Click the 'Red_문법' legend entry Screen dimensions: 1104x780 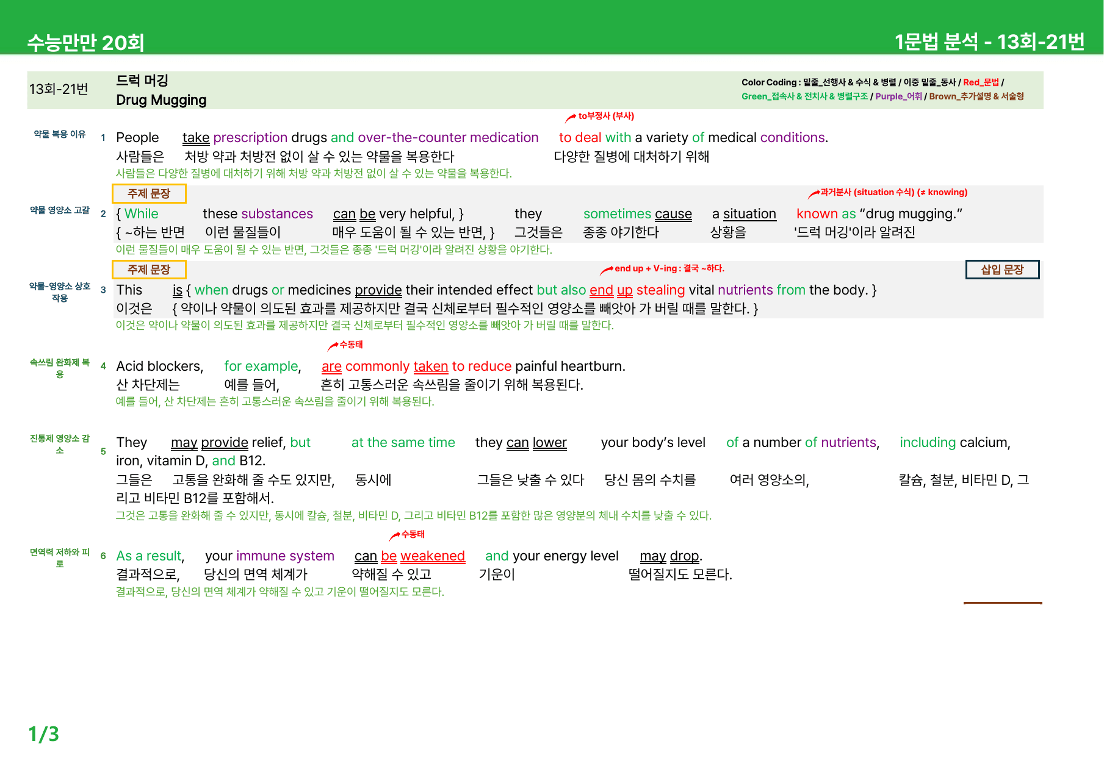(x=981, y=82)
